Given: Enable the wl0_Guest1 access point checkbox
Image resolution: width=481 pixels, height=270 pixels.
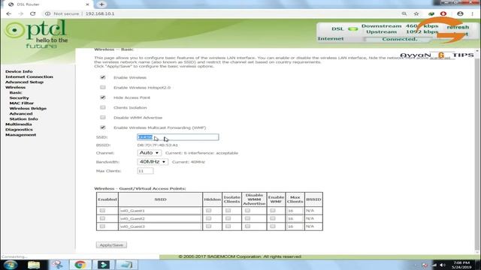Looking at the screenshot, I should click(102, 211).
